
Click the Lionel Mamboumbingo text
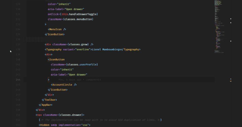pos(106,49)
